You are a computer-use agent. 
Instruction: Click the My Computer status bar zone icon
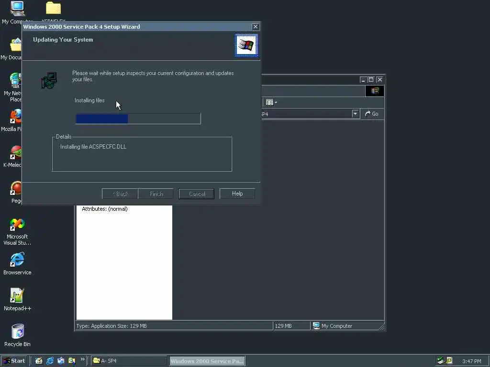tap(316, 325)
